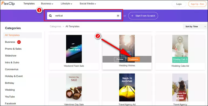
Task: Click the Login button
Action: pyautogui.click(x=179, y=4)
